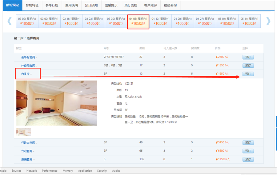This screenshot has width=277, height=175.
Task: Open the Audits devtools tab
Action: coord(116,171)
